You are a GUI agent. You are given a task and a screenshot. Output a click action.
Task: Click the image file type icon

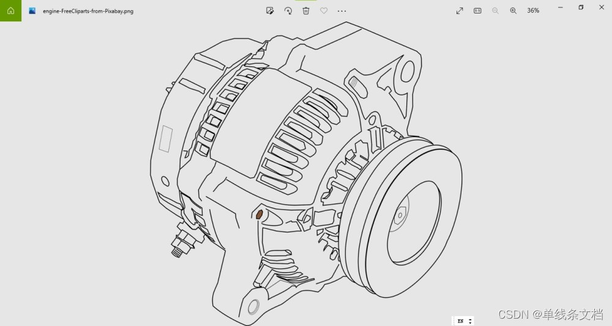click(32, 11)
